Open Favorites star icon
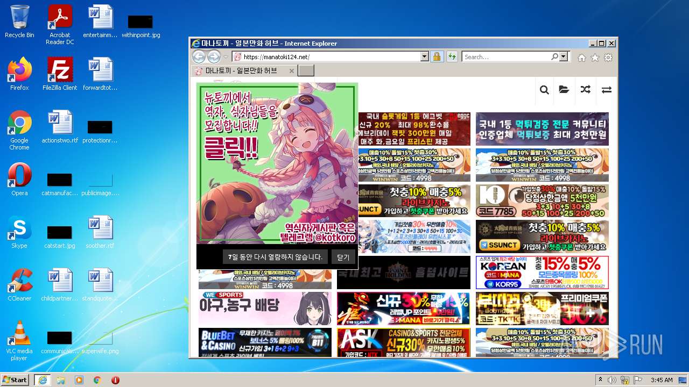This screenshot has height=387, width=689. pyautogui.click(x=595, y=58)
